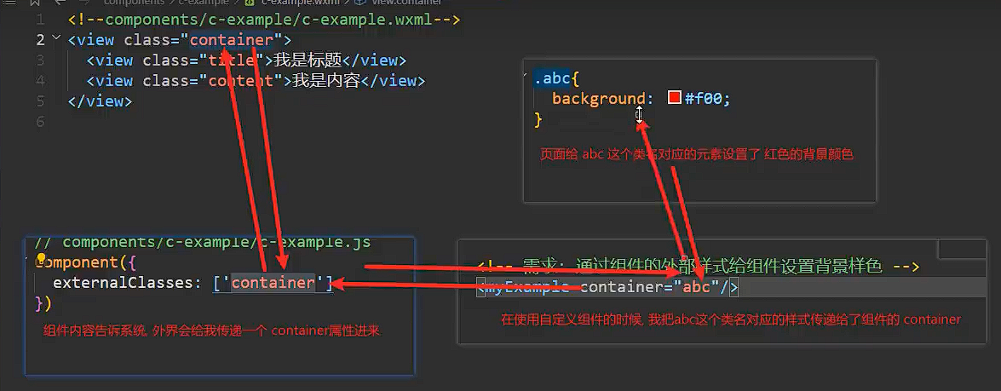This screenshot has width=1001, height=391.
Task: Click "container" in the view class attribute
Action: click(232, 40)
